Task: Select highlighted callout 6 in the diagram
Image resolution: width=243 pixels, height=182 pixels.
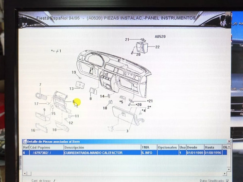Action: tap(74, 101)
